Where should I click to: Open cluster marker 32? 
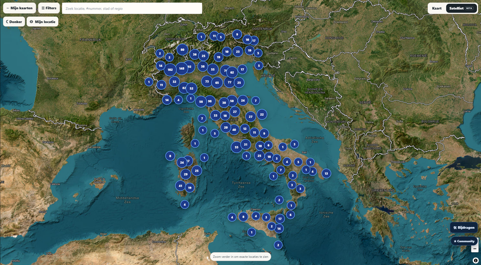(174, 82)
